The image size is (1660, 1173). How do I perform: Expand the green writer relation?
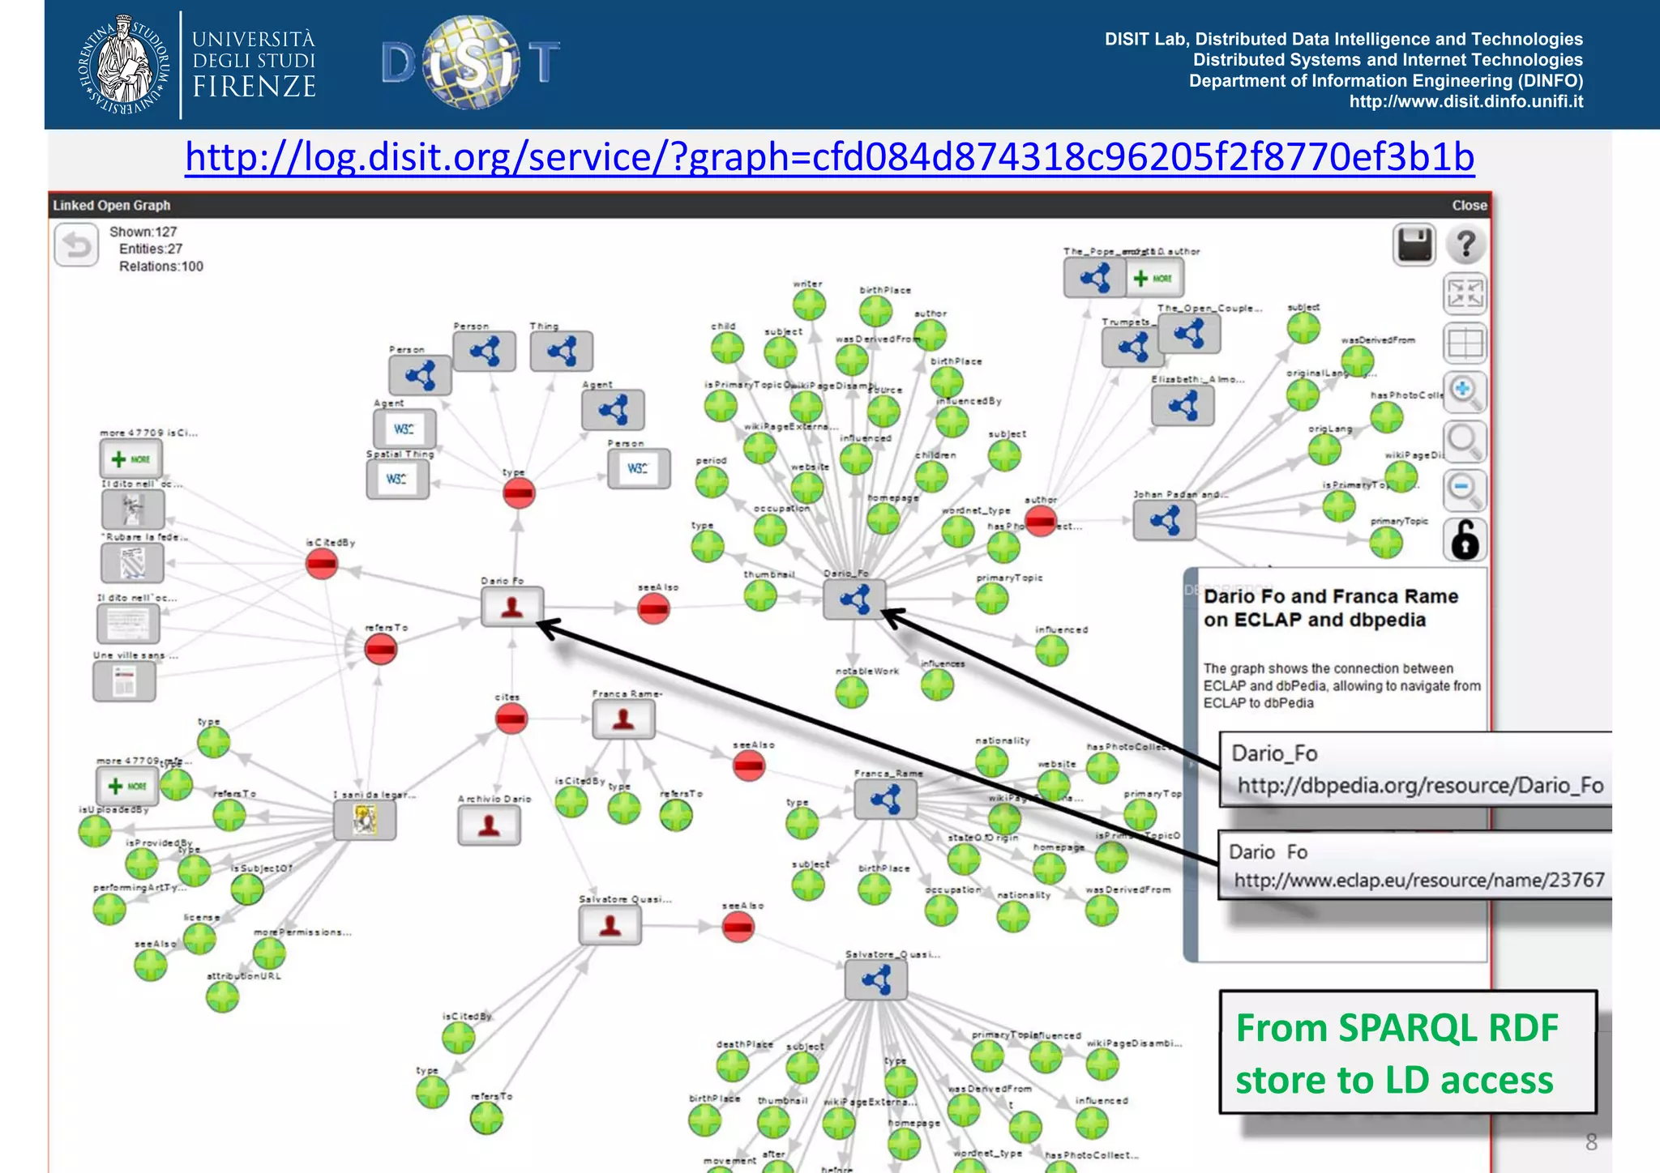click(809, 305)
